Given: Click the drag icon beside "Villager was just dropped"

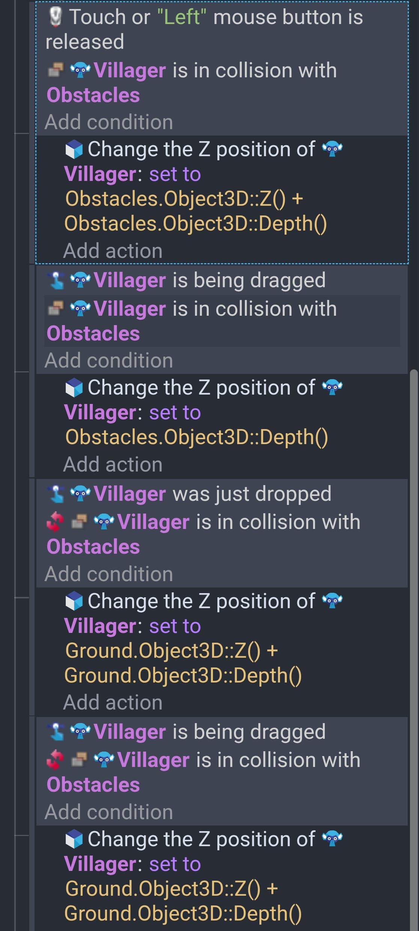Looking at the screenshot, I should (56, 494).
